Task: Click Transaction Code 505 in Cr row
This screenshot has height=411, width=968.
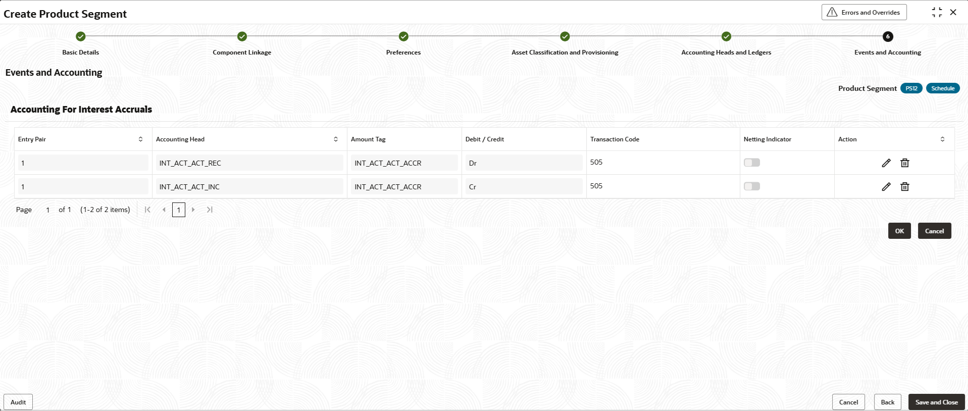Action: click(x=596, y=186)
